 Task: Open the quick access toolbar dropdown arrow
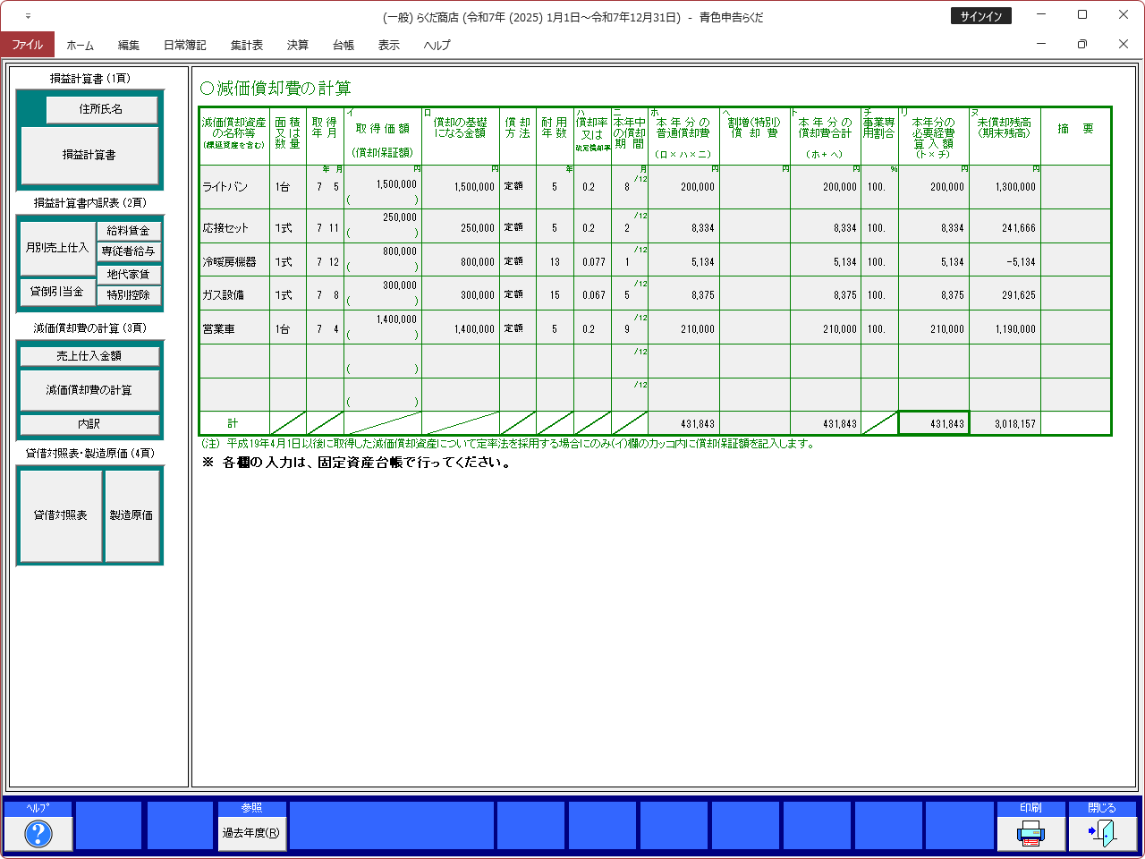coord(28,16)
